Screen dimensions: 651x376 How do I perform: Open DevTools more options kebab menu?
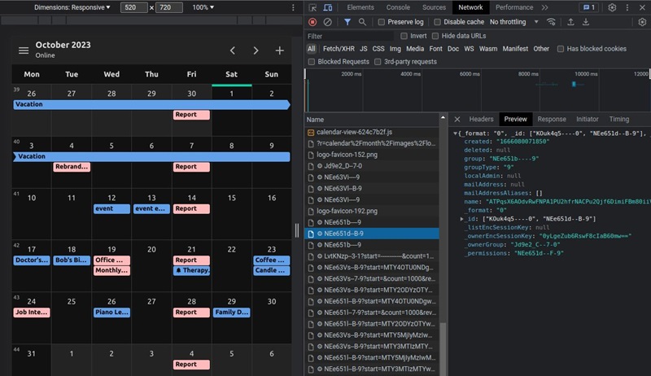point(627,7)
